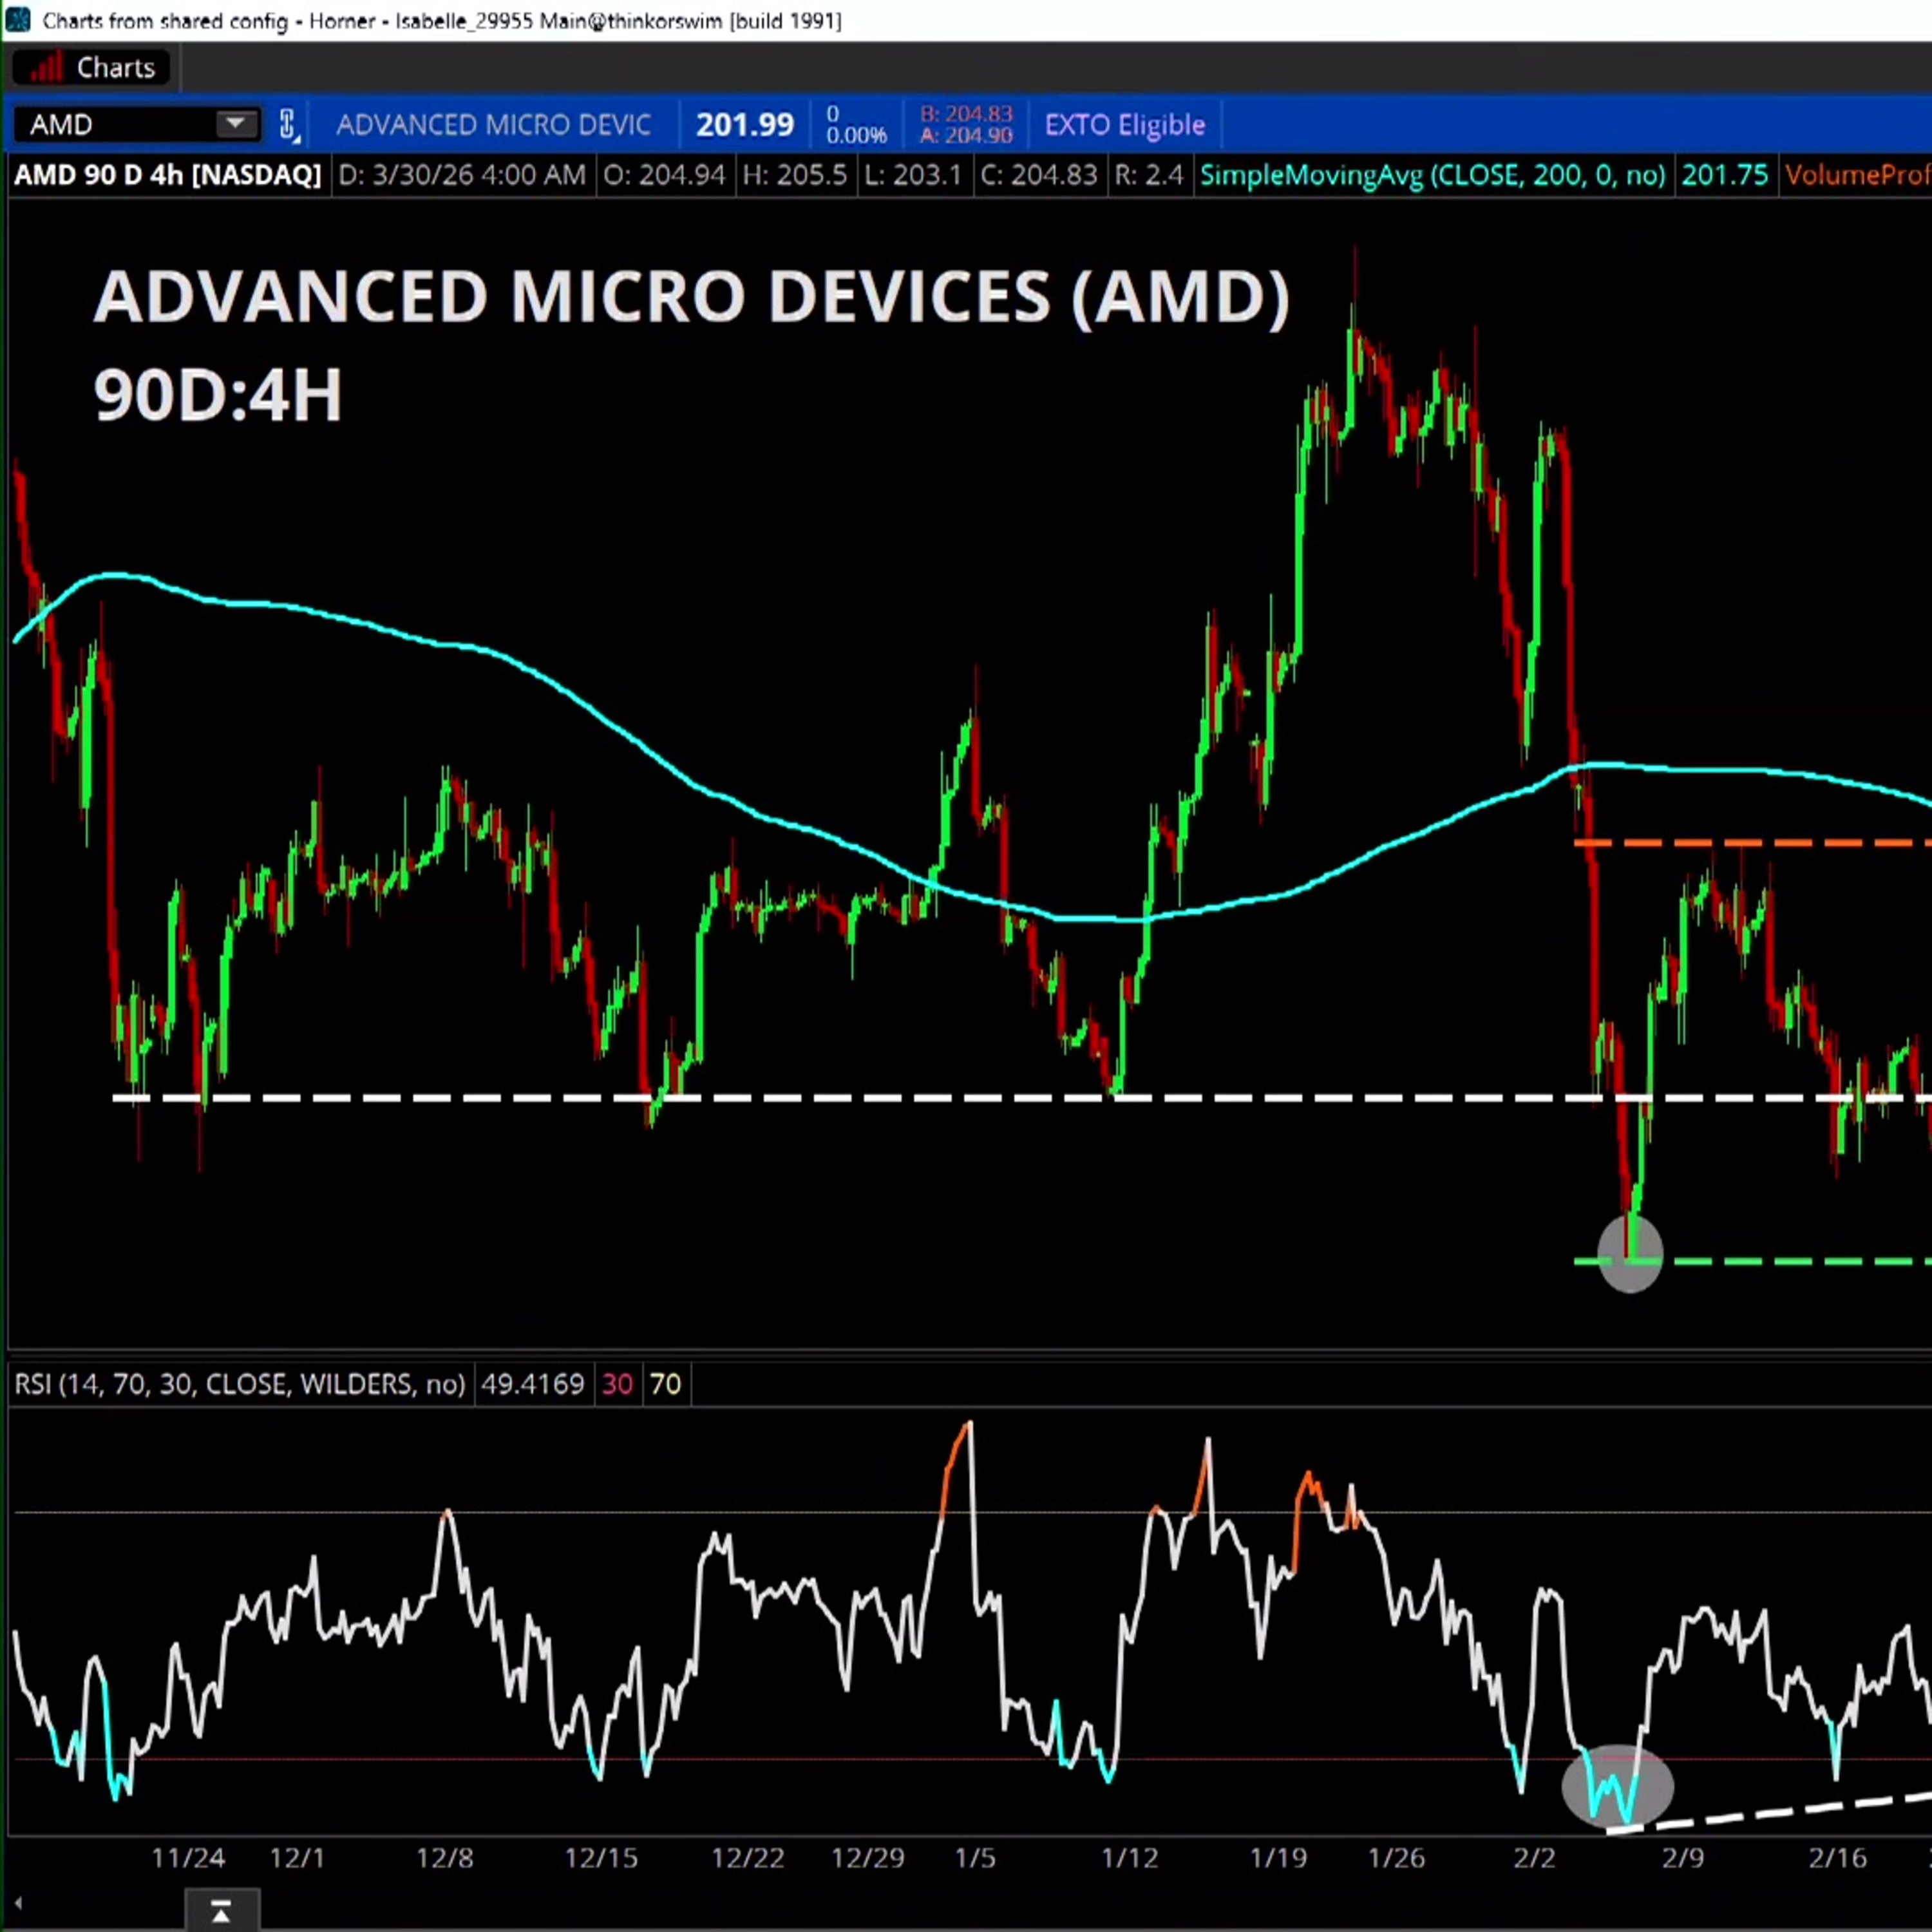The height and width of the screenshot is (1932, 1932).
Task: Open the Charts tab
Action: click(91, 68)
